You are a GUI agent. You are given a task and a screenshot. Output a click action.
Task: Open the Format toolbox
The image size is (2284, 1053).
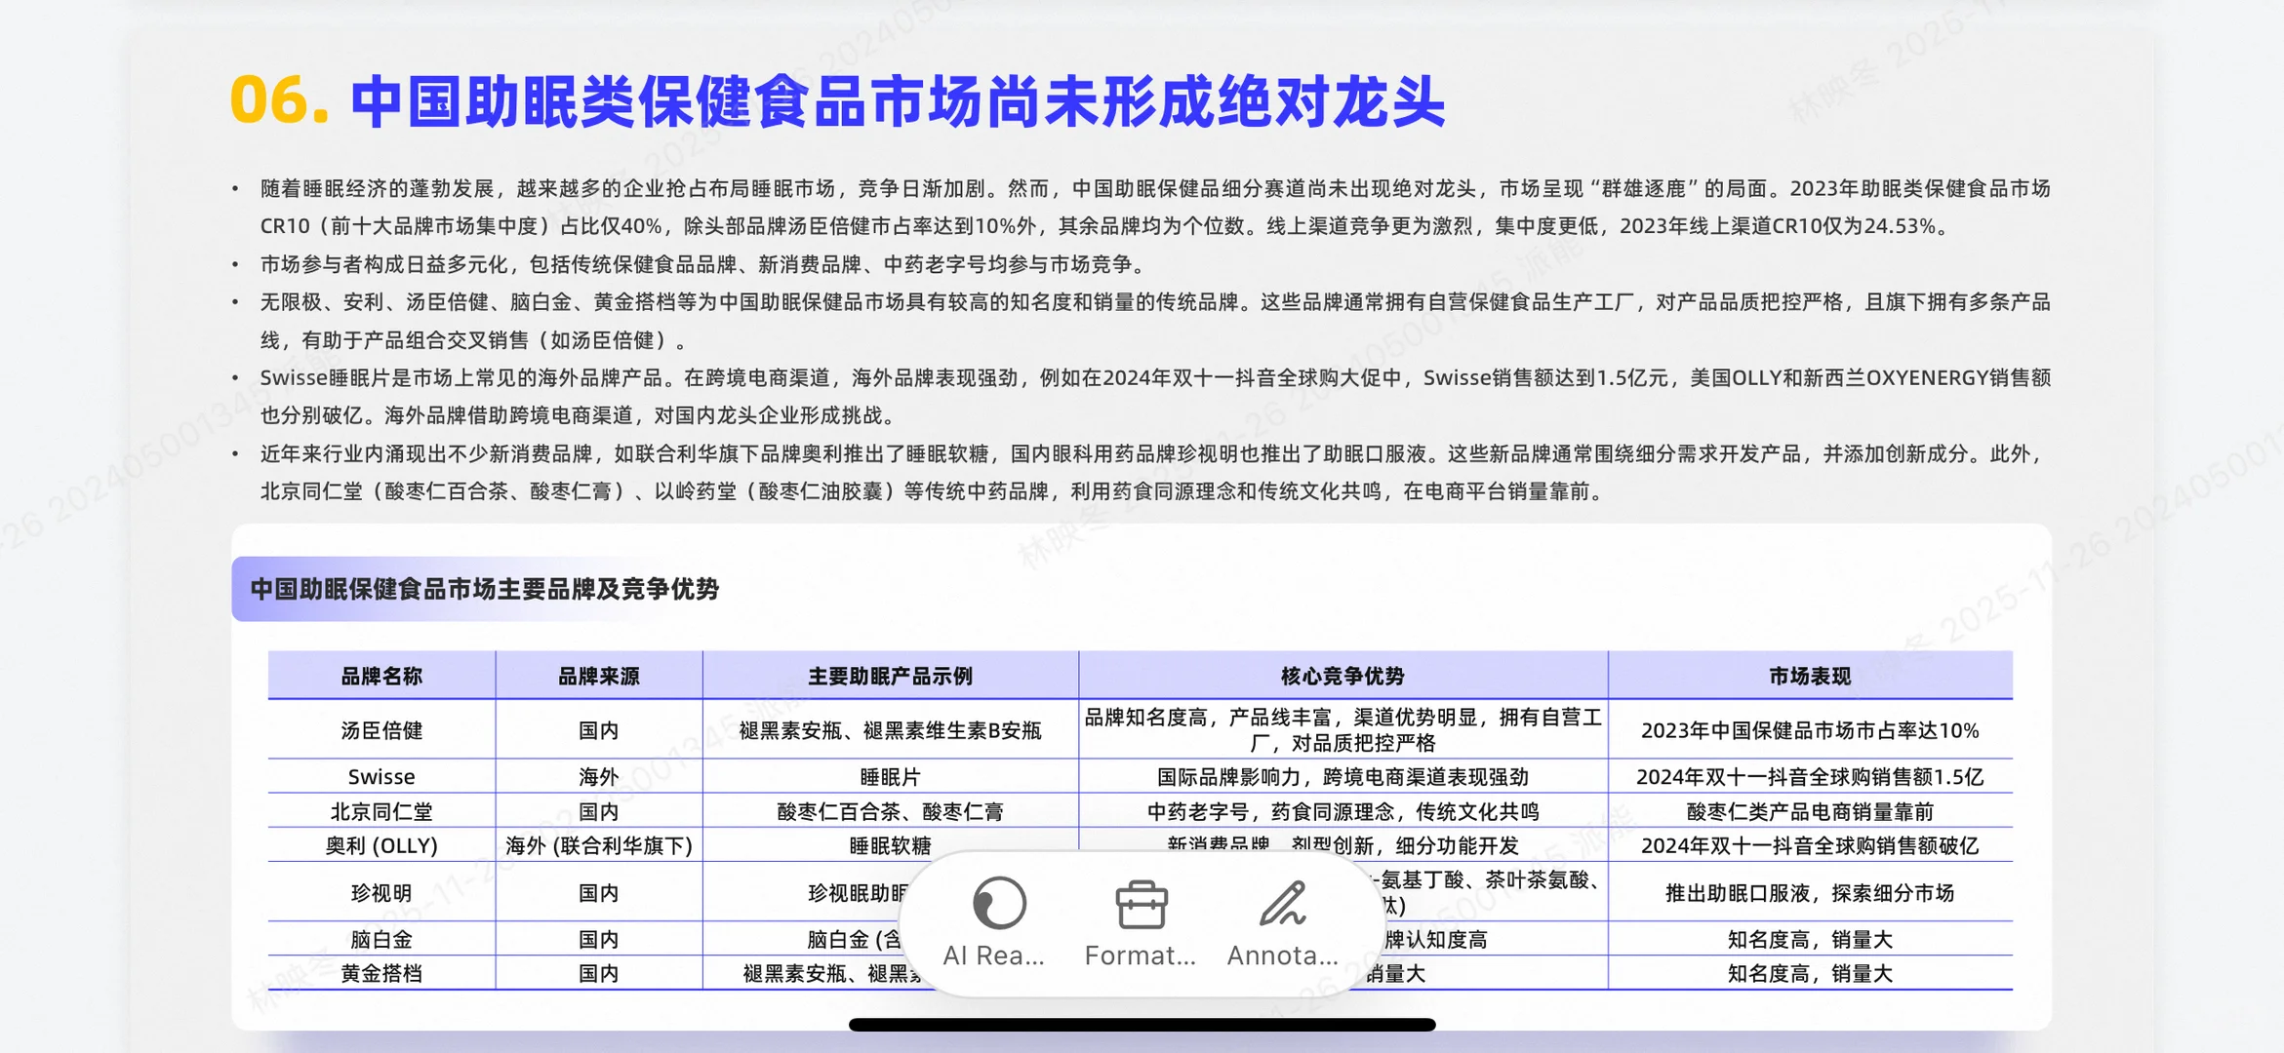(1140, 916)
